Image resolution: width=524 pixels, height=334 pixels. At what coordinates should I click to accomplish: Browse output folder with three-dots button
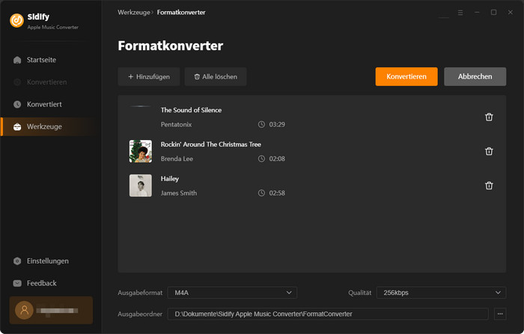click(501, 314)
